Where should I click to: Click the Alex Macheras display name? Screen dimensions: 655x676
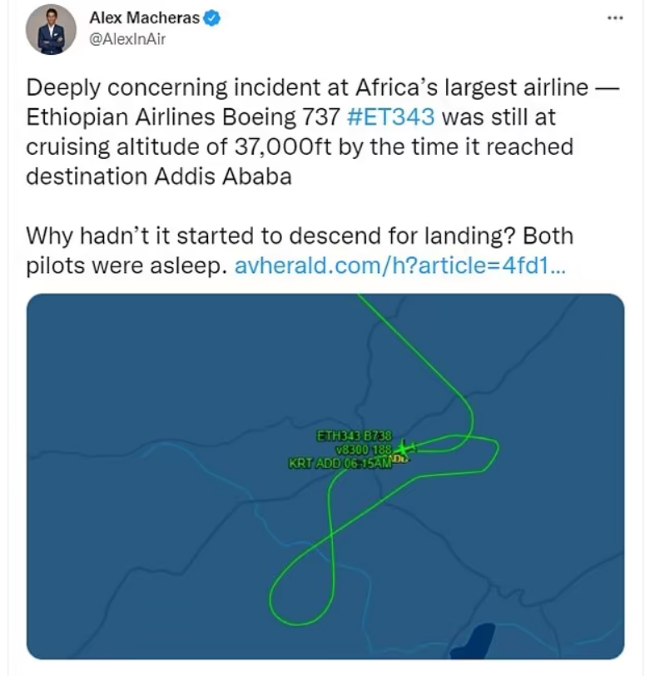146,18
